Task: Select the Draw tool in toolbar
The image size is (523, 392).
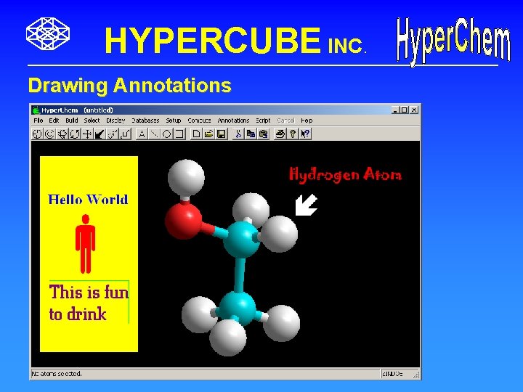Action: point(37,134)
